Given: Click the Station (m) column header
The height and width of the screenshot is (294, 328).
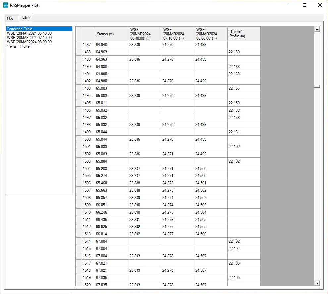Looking at the screenshot, I should (111, 34).
